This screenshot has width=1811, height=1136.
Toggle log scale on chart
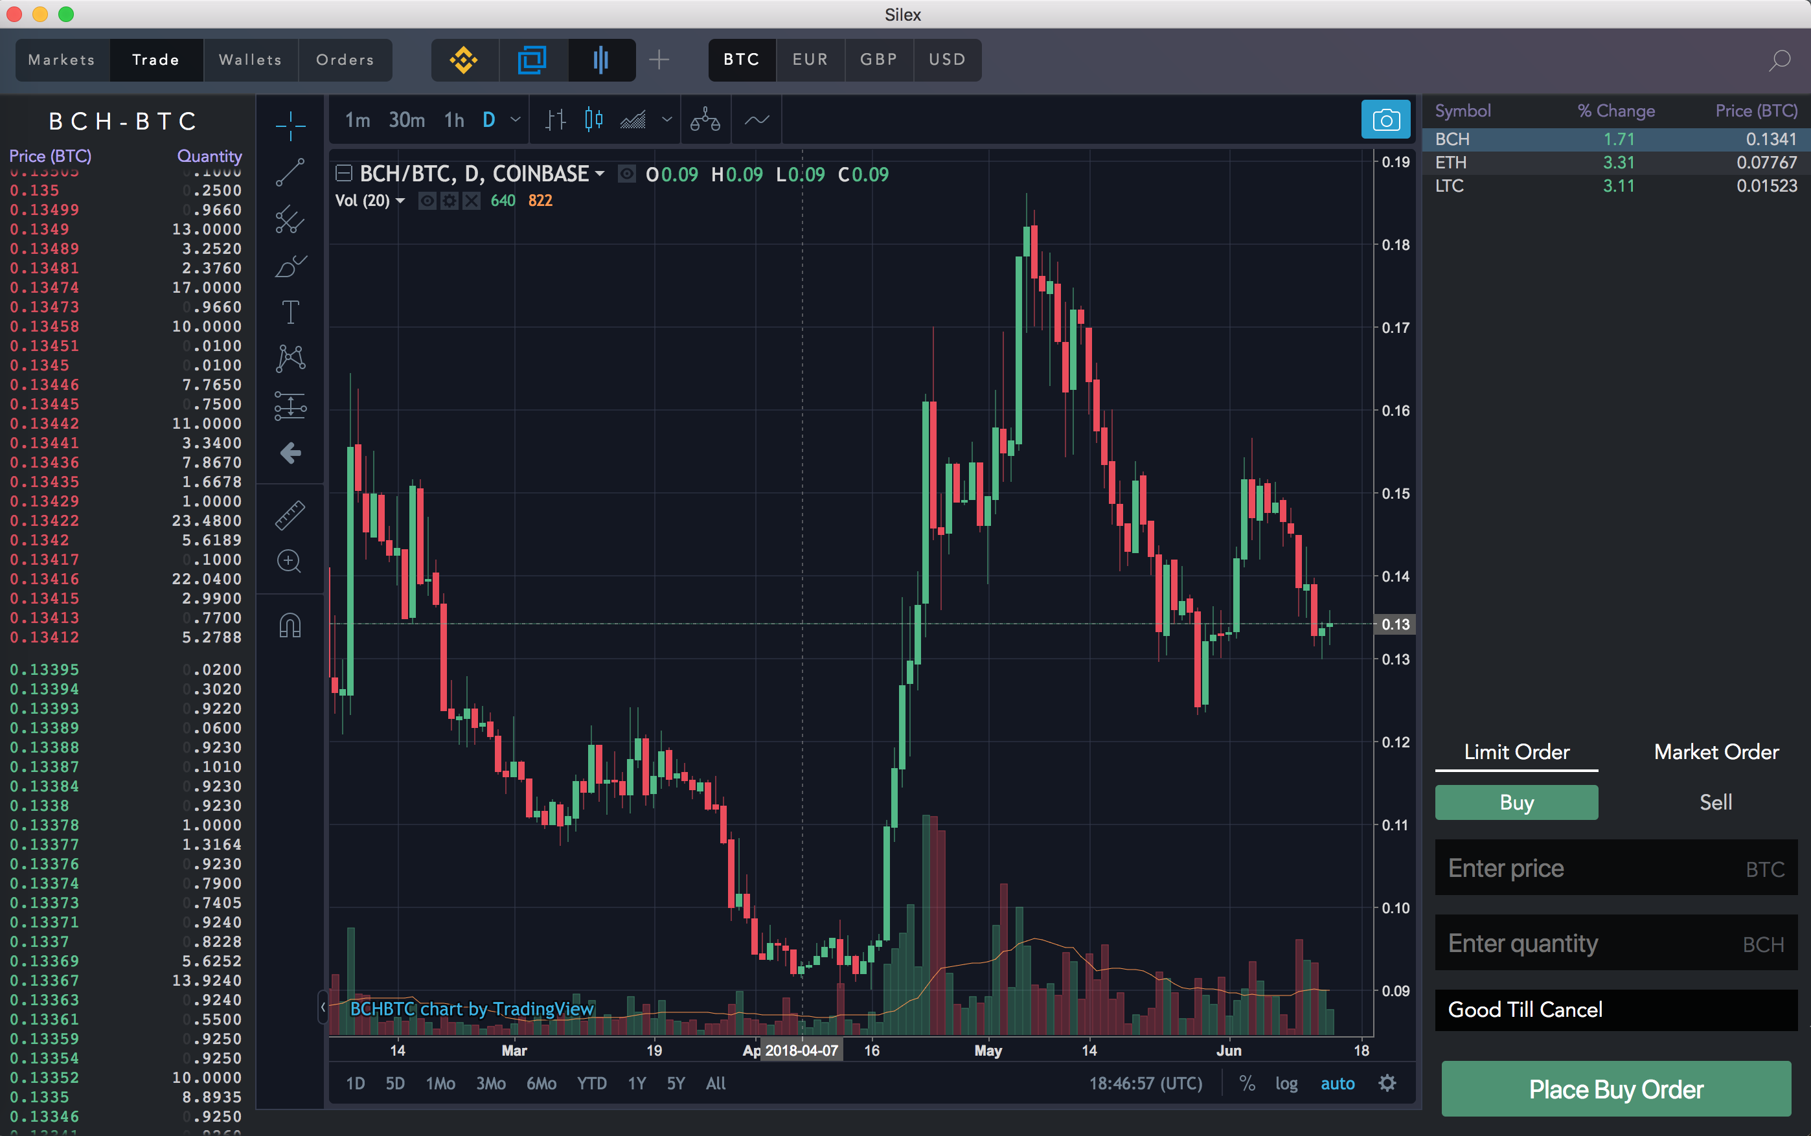(1286, 1084)
